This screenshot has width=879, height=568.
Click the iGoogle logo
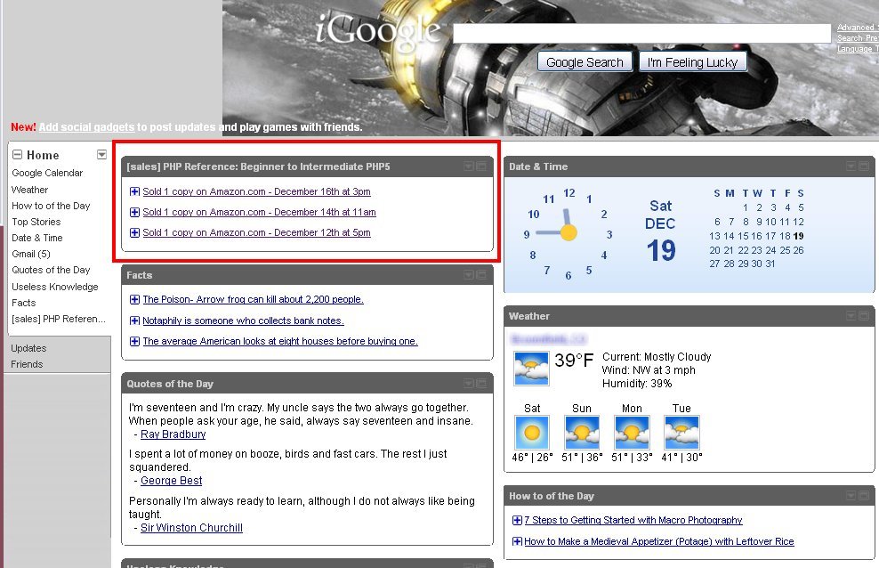pyautogui.click(x=378, y=31)
